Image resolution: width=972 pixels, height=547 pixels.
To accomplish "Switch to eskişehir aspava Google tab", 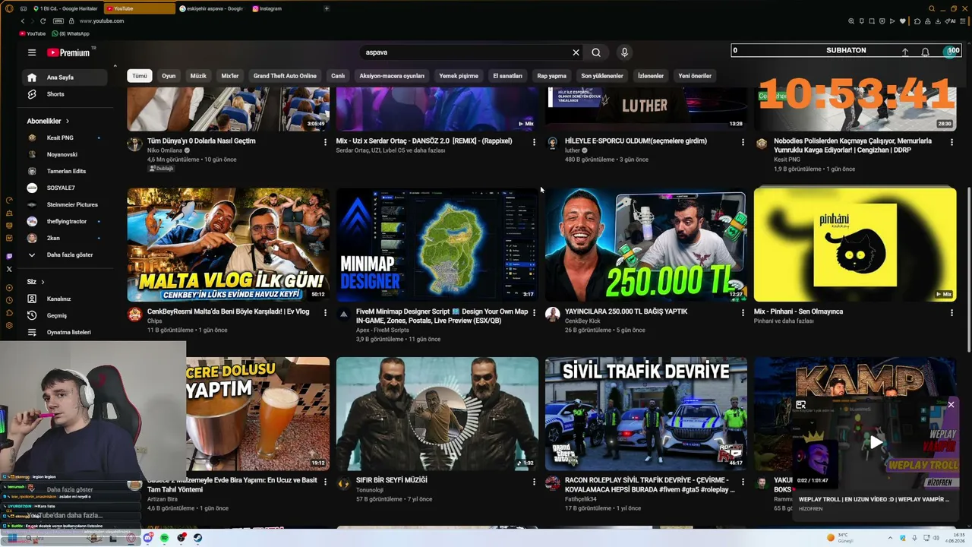I will click(x=212, y=8).
